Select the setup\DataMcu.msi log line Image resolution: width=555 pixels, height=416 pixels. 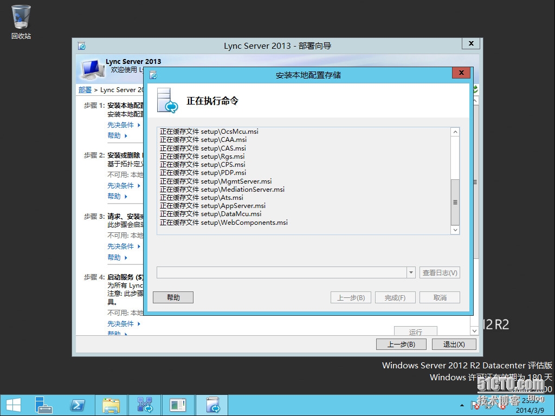click(x=211, y=213)
